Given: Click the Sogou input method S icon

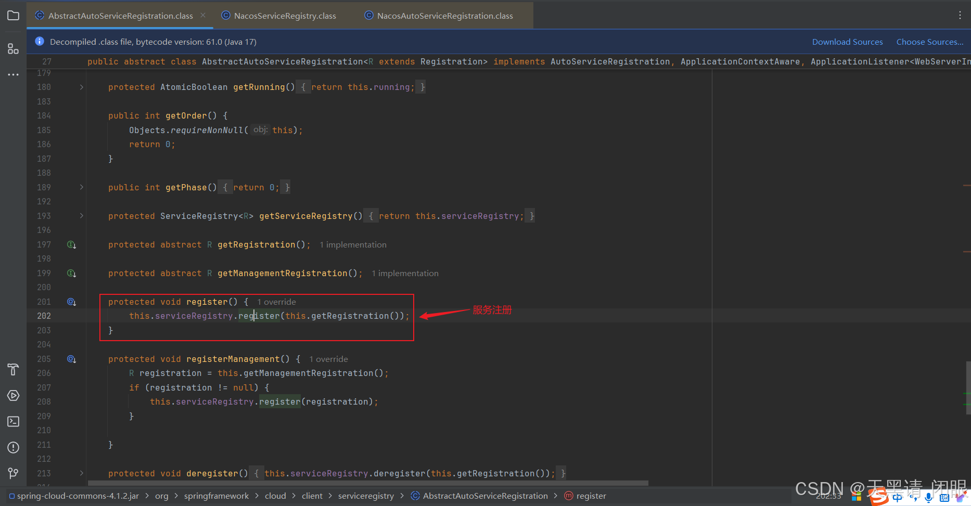Looking at the screenshot, I should 878,497.
